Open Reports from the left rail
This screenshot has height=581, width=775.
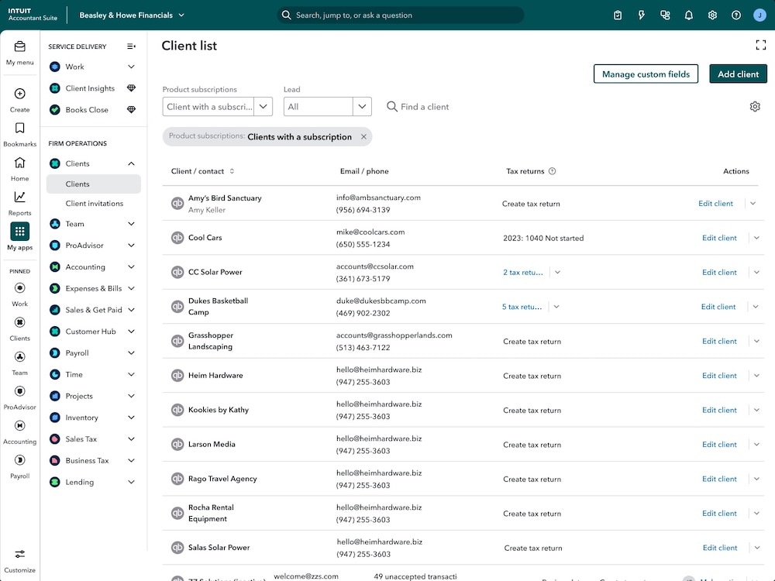pos(19,198)
